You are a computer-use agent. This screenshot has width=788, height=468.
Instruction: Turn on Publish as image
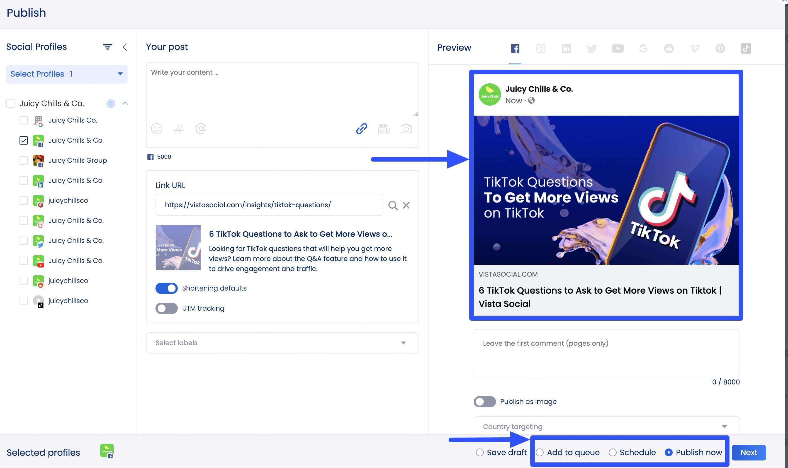click(x=484, y=401)
